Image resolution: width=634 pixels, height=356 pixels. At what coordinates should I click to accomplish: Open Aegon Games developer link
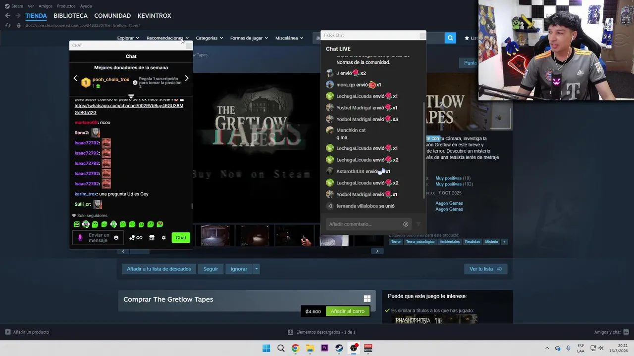(x=449, y=203)
